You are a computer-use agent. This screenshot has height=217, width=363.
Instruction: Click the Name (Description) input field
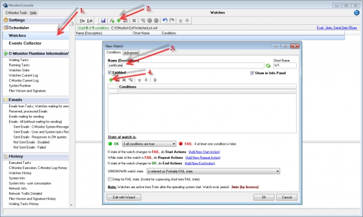186,66
